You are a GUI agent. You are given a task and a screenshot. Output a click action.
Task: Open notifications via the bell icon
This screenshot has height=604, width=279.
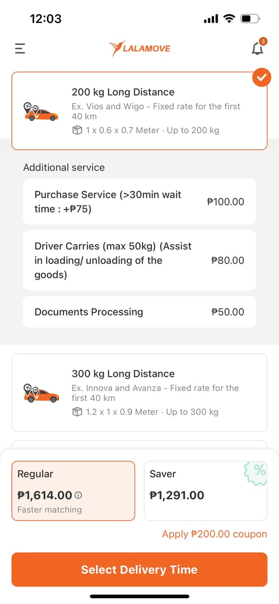[x=257, y=48]
